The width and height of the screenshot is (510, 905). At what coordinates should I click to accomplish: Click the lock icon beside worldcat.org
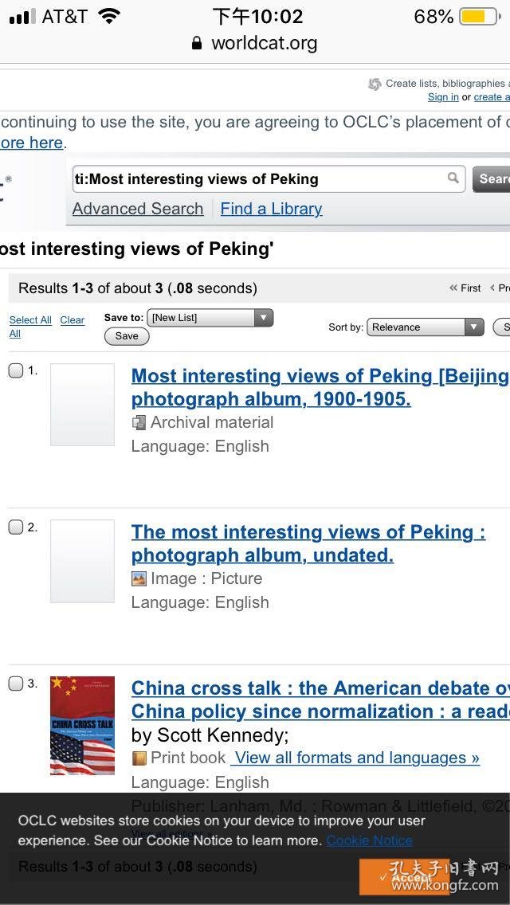tap(197, 43)
